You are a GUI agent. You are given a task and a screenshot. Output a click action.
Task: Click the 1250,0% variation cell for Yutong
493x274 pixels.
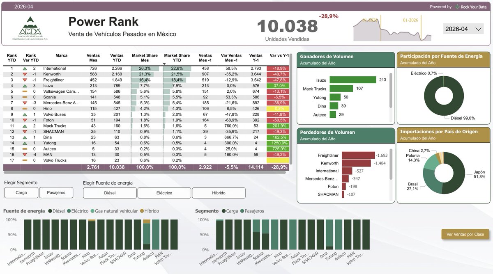click(279, 143)
